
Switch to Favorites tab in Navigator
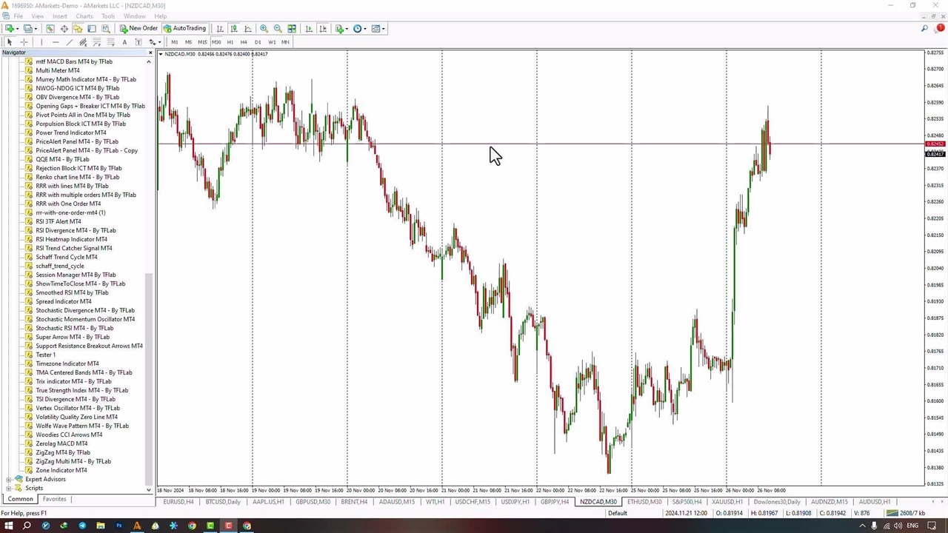(54, 500)
